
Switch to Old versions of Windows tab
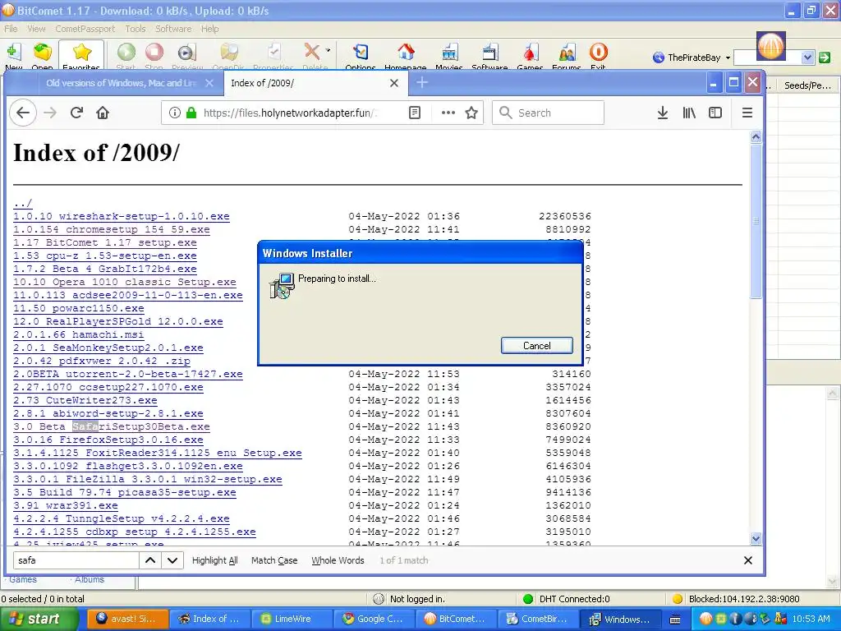point(122,83)
